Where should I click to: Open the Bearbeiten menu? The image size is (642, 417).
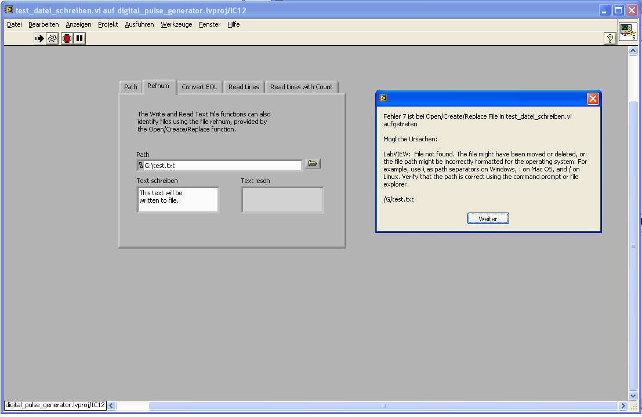(44, 24)
